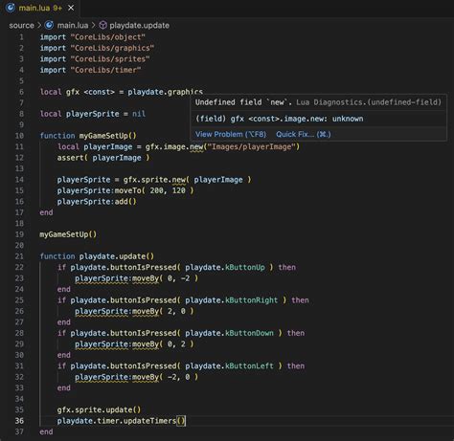This screenshot has height=441, width=454.
Task: Click kButtonUp constant on line 22
Action: click(x=245, y=268)
